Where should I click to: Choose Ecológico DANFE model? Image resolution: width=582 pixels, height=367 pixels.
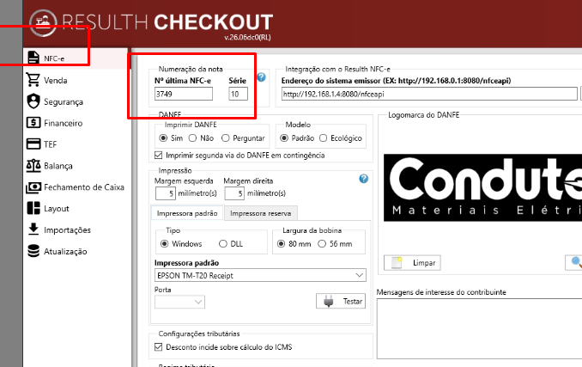324,138
